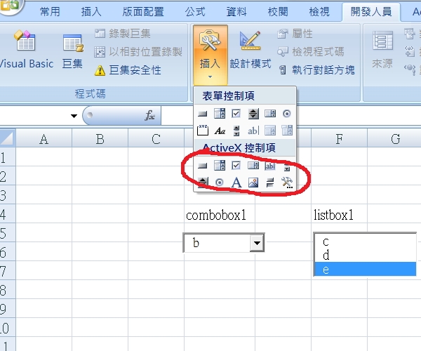The image size is (421, 351).
Task: Toggle Design Mode (設計模式)
Action: [250, 51]
